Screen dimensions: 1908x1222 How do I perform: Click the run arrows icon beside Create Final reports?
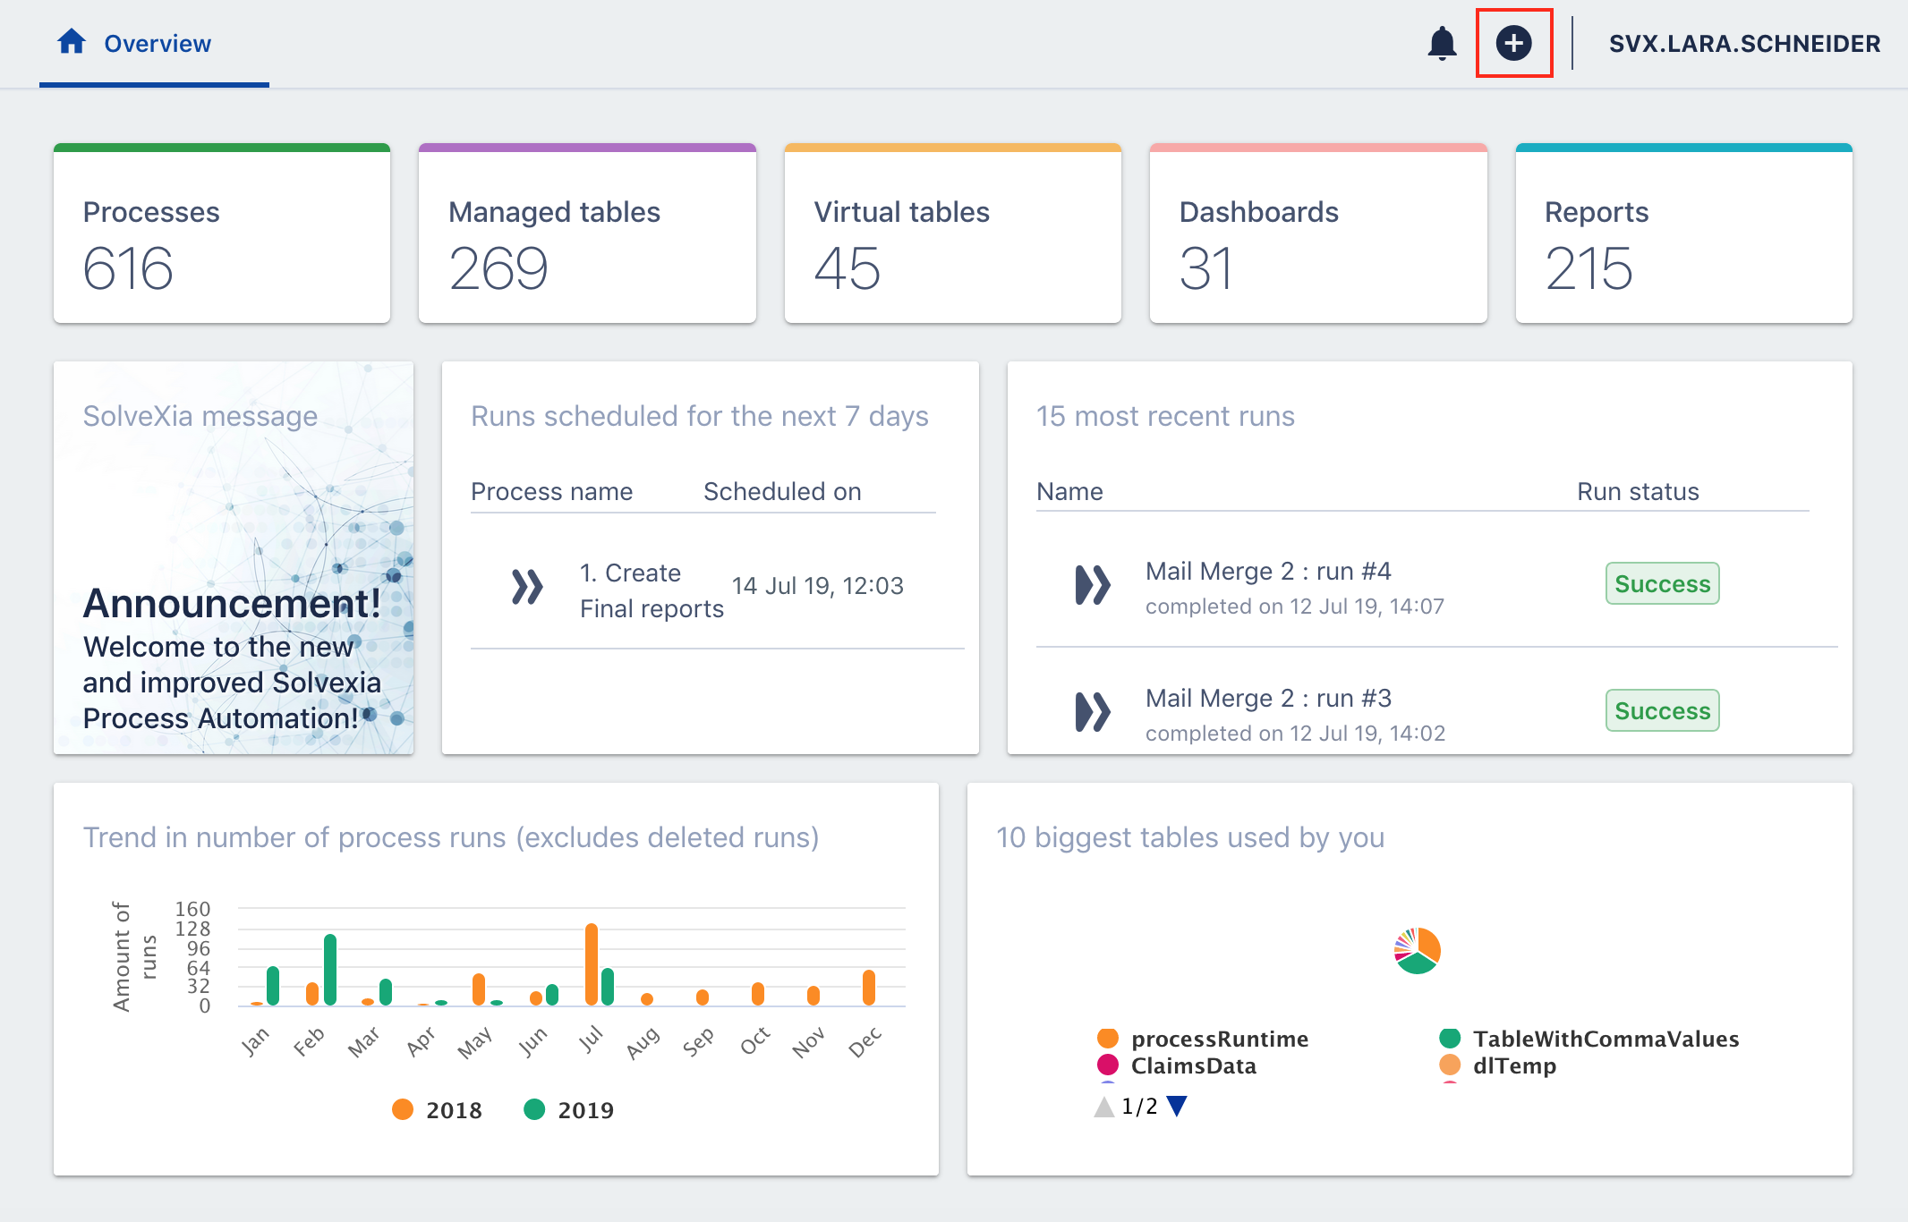[527, 588]
